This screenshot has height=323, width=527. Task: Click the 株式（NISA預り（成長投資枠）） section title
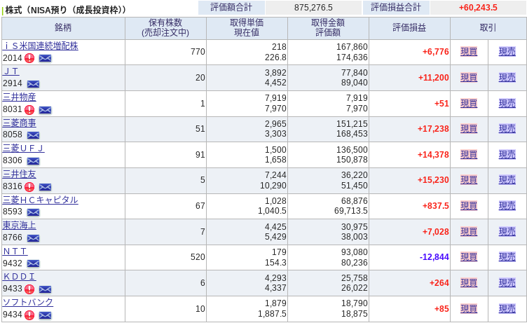point(66,10)
